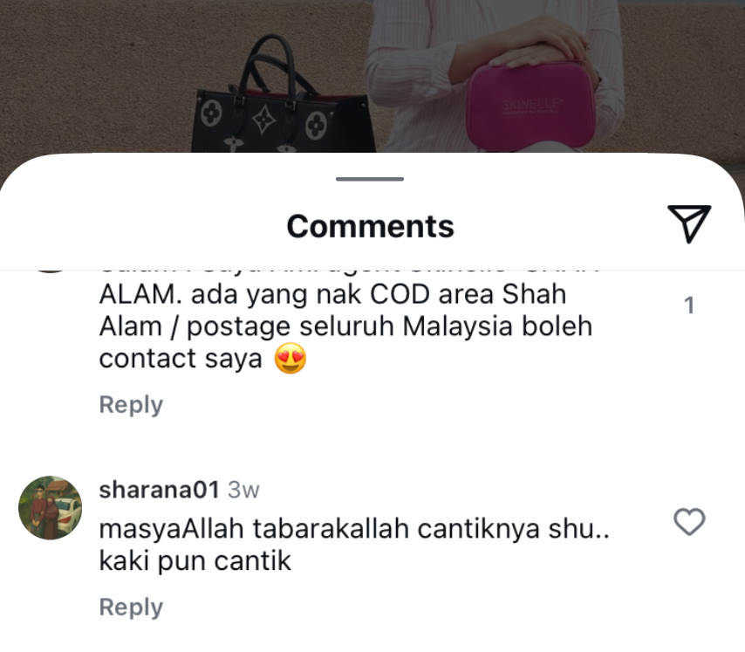The height and width of the screenshot is (652, 745).
Task: Select the masyaAllah tabarakallah comment text
Action: coord(354,529)
